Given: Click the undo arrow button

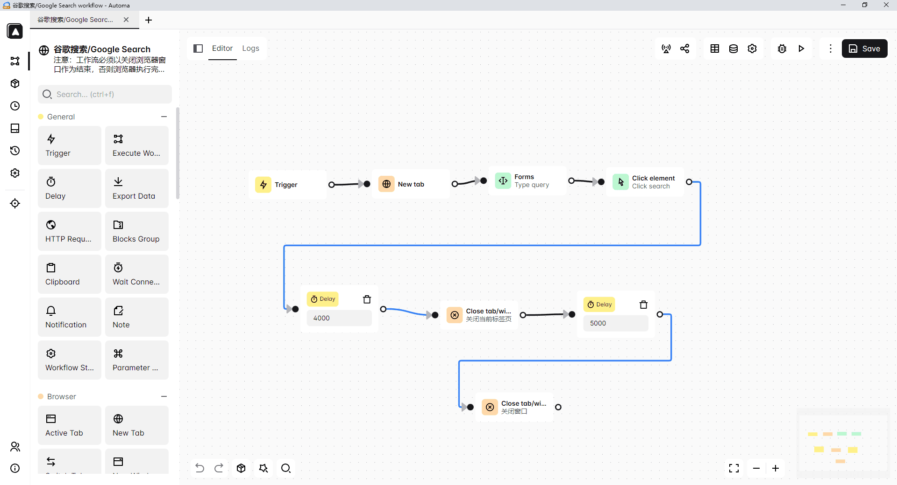Looking at the screenshot, I should (x=199, y=468).
